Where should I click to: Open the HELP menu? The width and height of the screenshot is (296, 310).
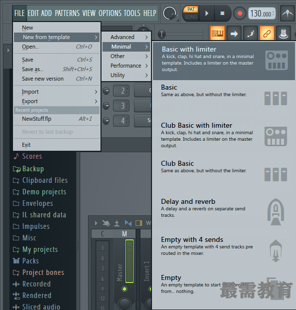pos(150,13)
